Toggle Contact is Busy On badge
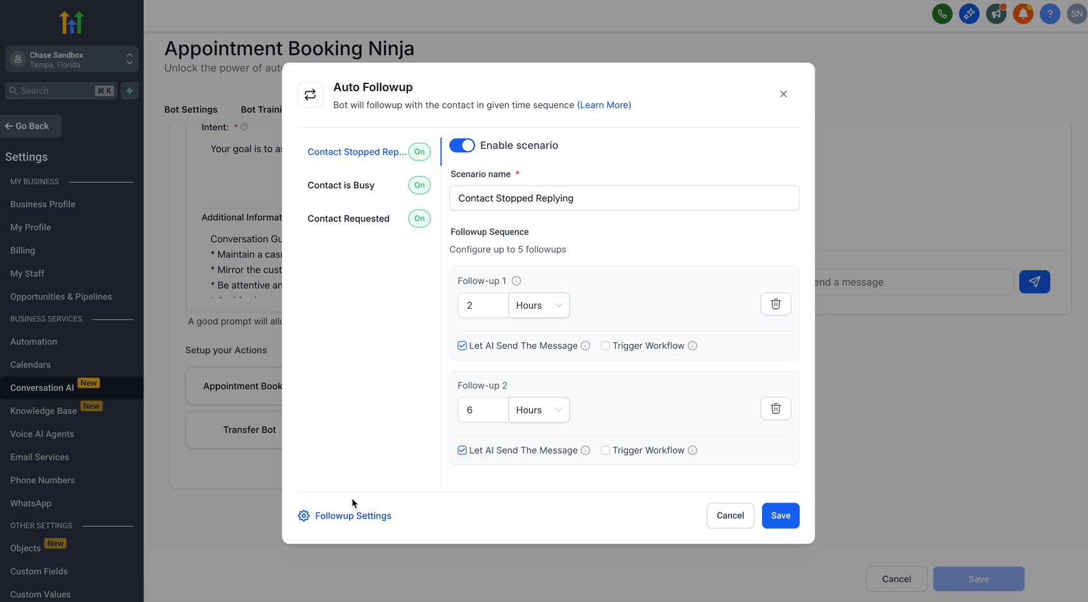Image resolution: width=1088 pixels, height=602 pixels. coord(420,185)
